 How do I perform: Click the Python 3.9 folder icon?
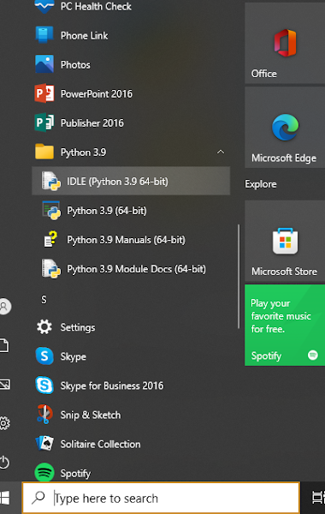[x=44, y=152]
